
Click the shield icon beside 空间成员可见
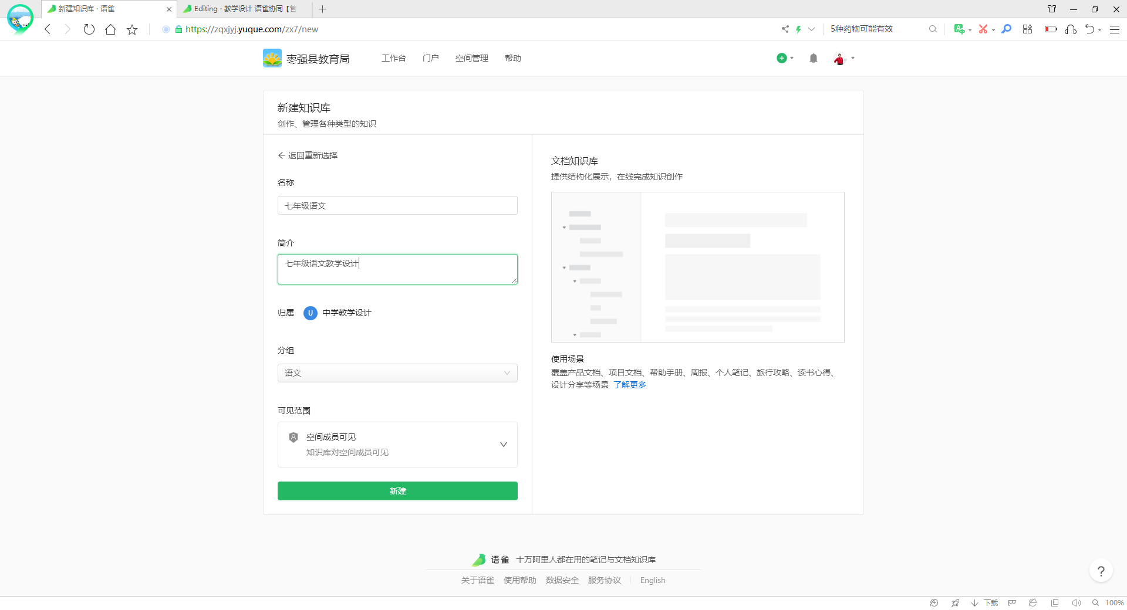click(293, 437)
